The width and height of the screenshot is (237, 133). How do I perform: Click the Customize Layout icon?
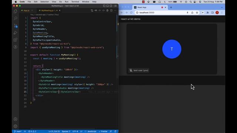[116, 6]
